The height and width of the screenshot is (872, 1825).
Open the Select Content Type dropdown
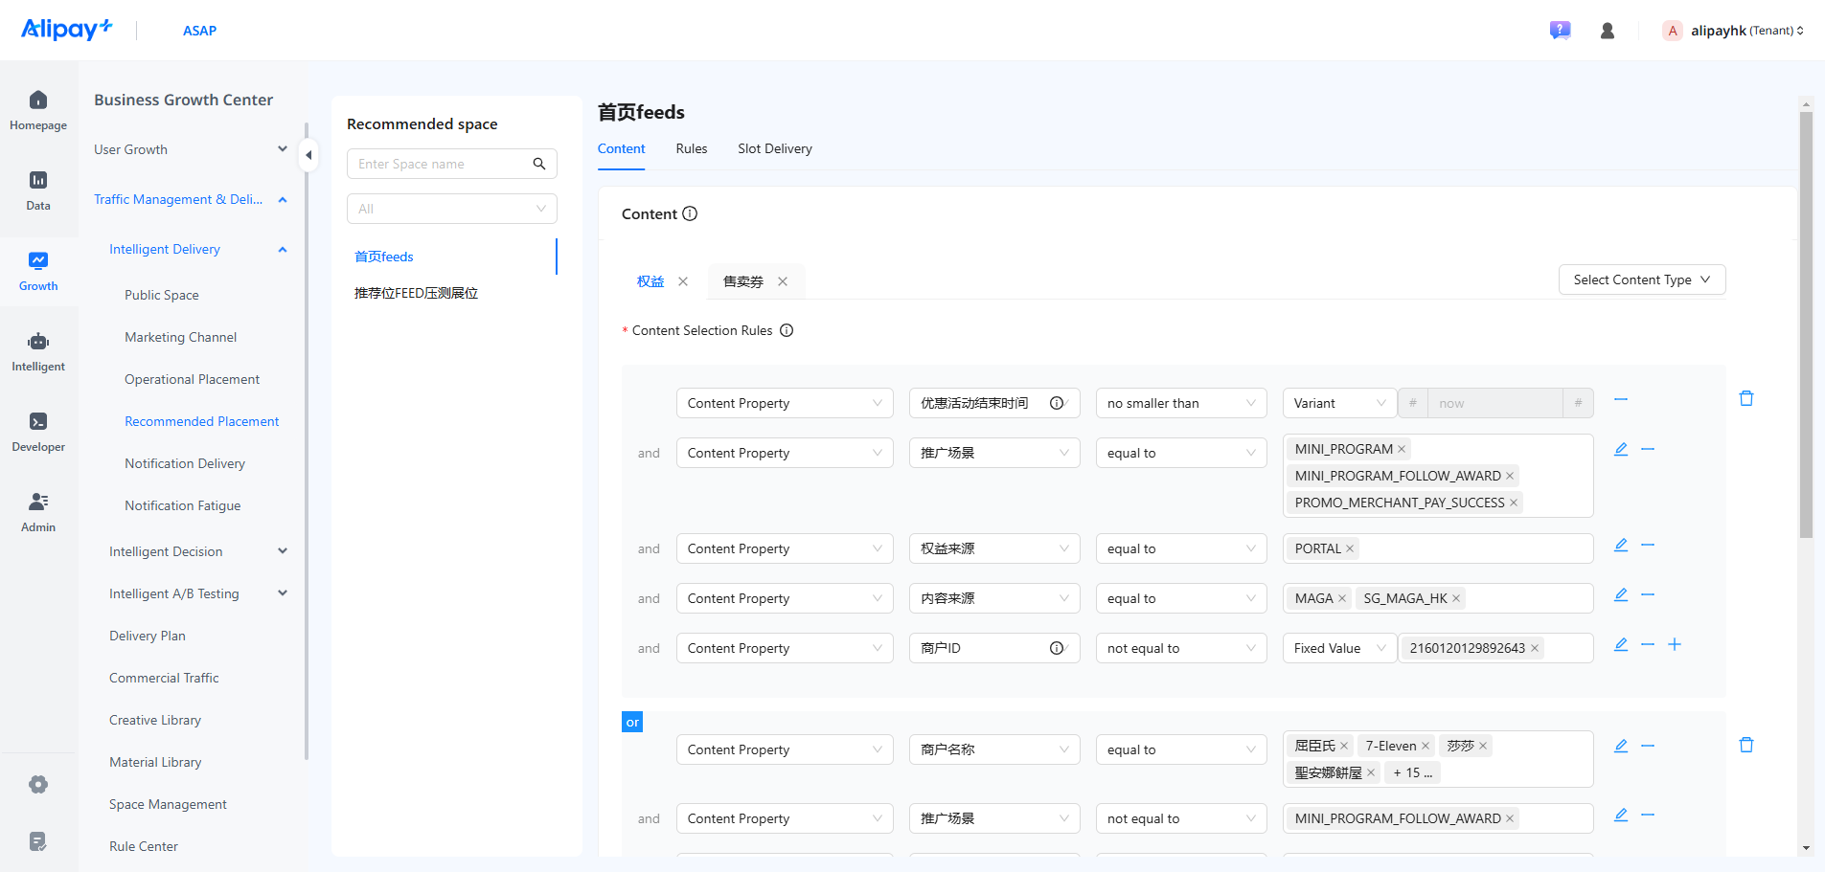tap(1642, 279)
